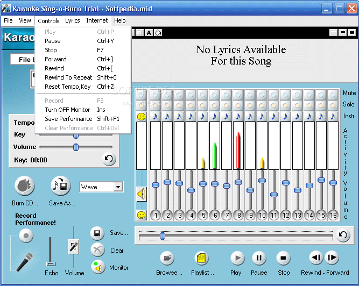The height and width of the screenshot is (286, 359).
Task: Select Rewind To Repeat menu entry
Action: 83,77
